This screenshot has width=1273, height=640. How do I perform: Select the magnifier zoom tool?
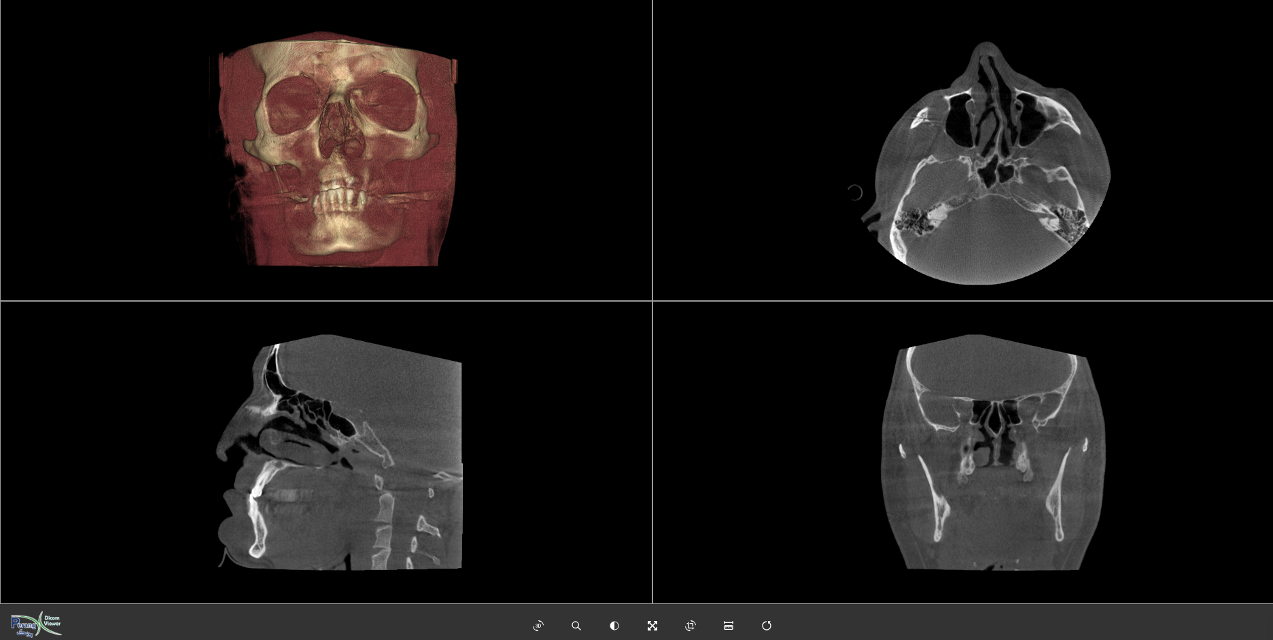(x=576, y=626)
